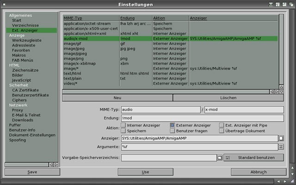Open the Spoofing settings page
Image resolution: width=296 pixels, height=185 pixels.
(18, 140)
